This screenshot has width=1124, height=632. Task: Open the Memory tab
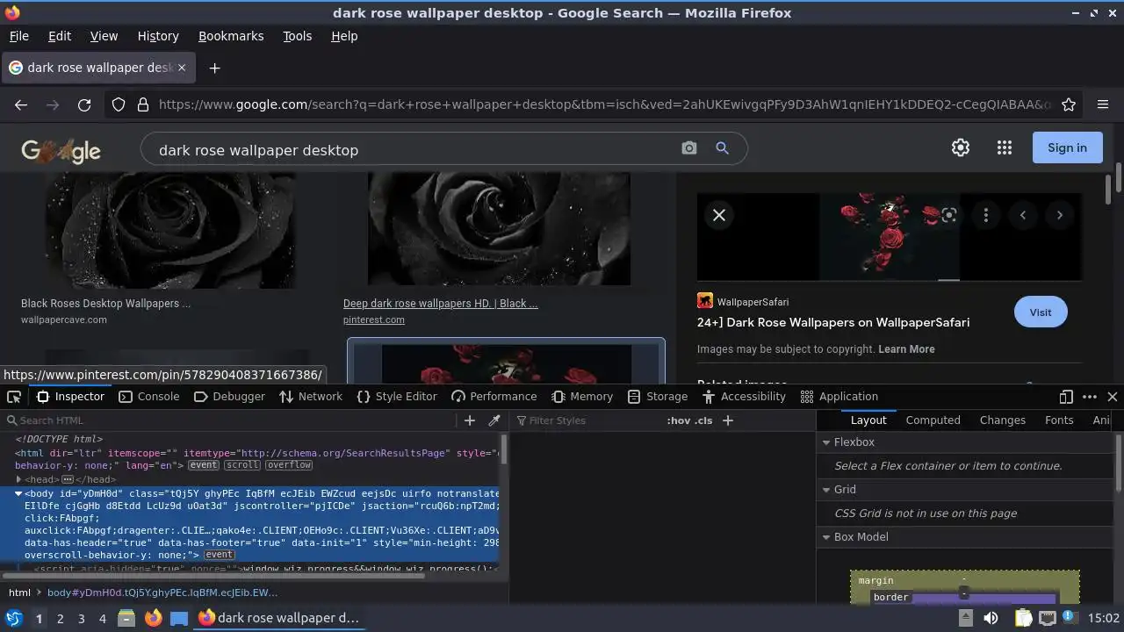pyautogui.click(x=582, y=397)
